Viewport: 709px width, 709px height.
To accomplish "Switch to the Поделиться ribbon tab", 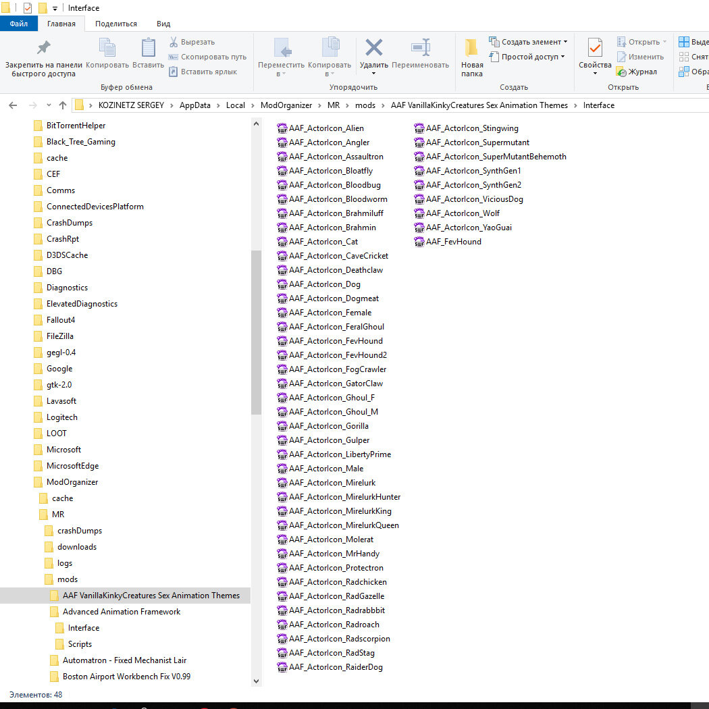I will pyautogui.click(x=116, y=24).
